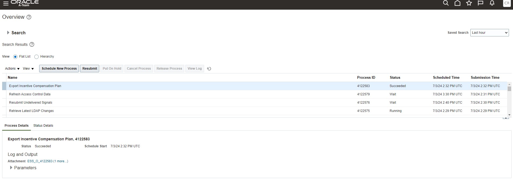Open the CR user profile menu
Screen dimensions: 513x188
tap(507, 3)
